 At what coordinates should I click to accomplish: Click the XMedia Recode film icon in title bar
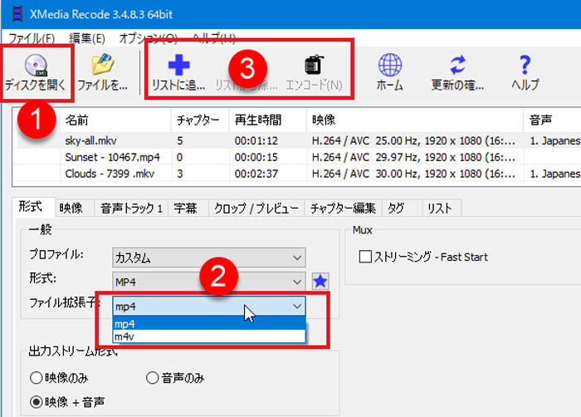17,14
